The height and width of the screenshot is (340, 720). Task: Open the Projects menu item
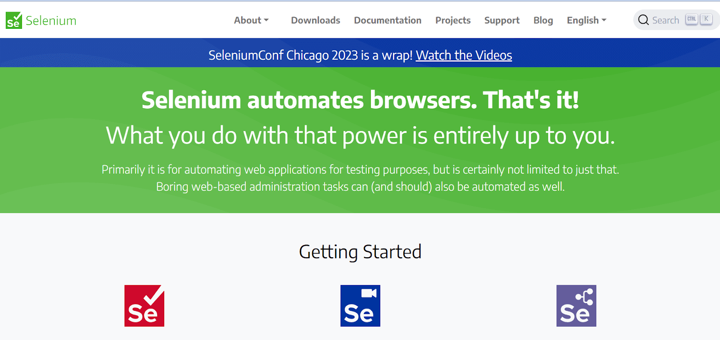pos(453,20)
